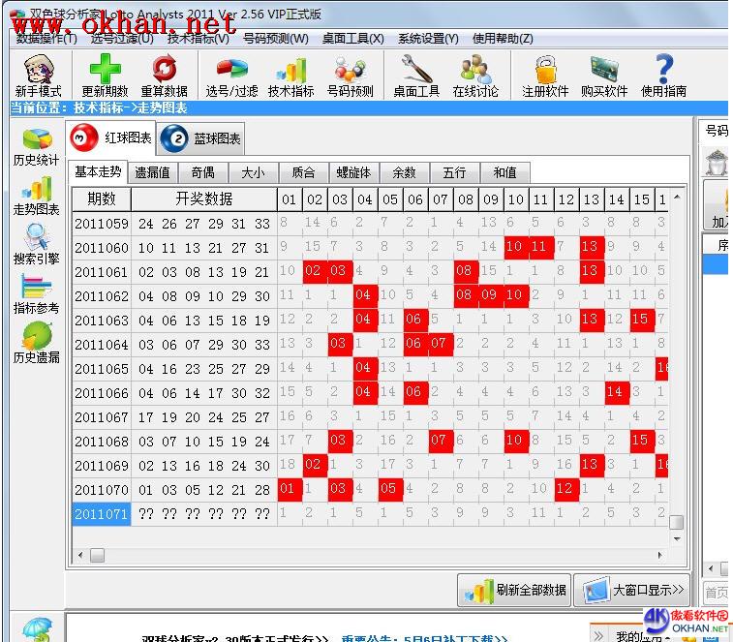
Task: Open the 桌面工具(X) menu
Action: (x=352, y=39)
